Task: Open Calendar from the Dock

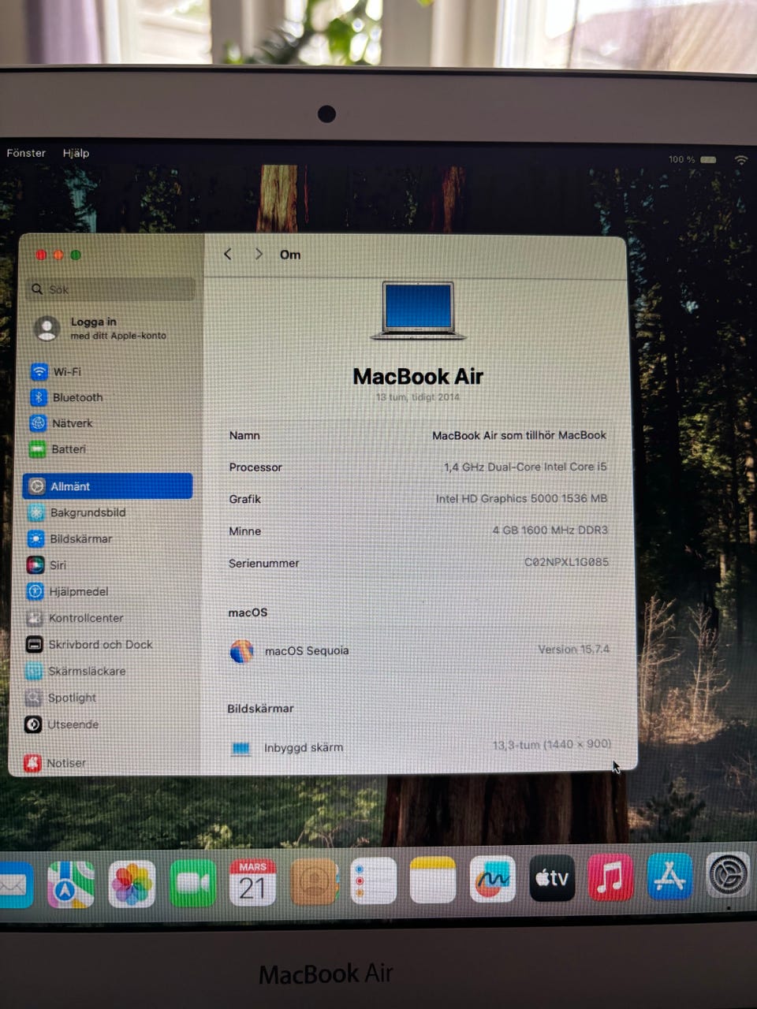Action: click(252, 882)
